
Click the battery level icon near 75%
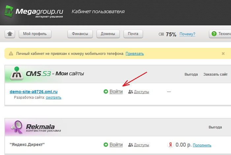pyautogui.click(x=161, y=34)
